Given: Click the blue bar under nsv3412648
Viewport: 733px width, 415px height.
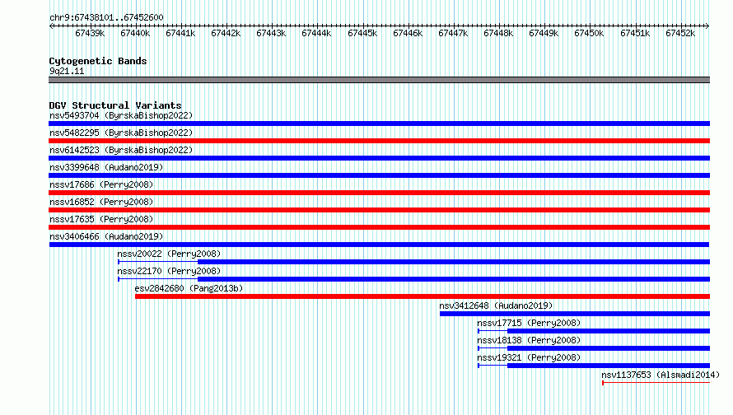Looking at the screenshot, I should (x=575, y=314).
